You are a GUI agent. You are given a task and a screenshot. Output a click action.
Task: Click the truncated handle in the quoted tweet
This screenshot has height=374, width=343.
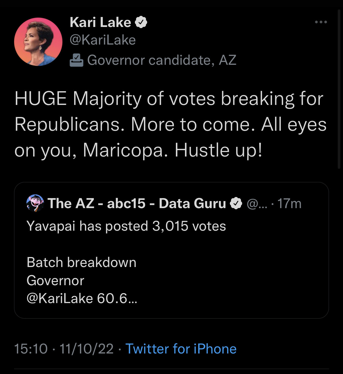257,204
